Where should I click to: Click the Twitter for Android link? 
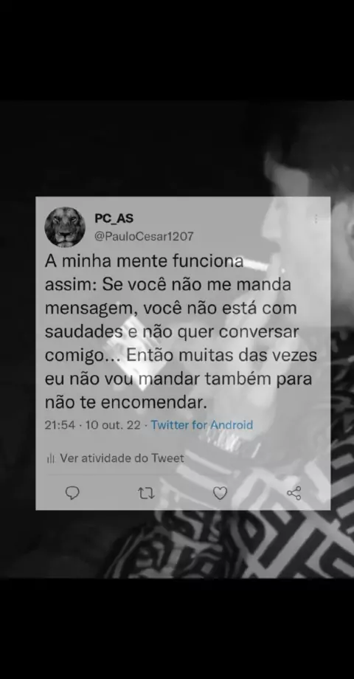point(201,425)
